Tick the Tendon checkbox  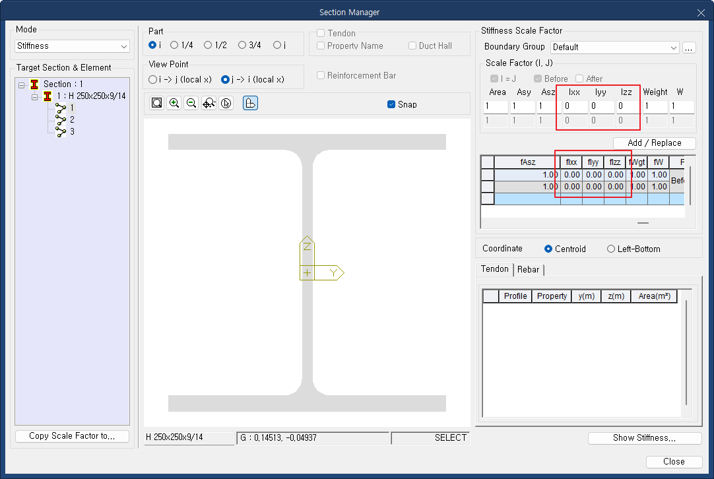(321, 33)
